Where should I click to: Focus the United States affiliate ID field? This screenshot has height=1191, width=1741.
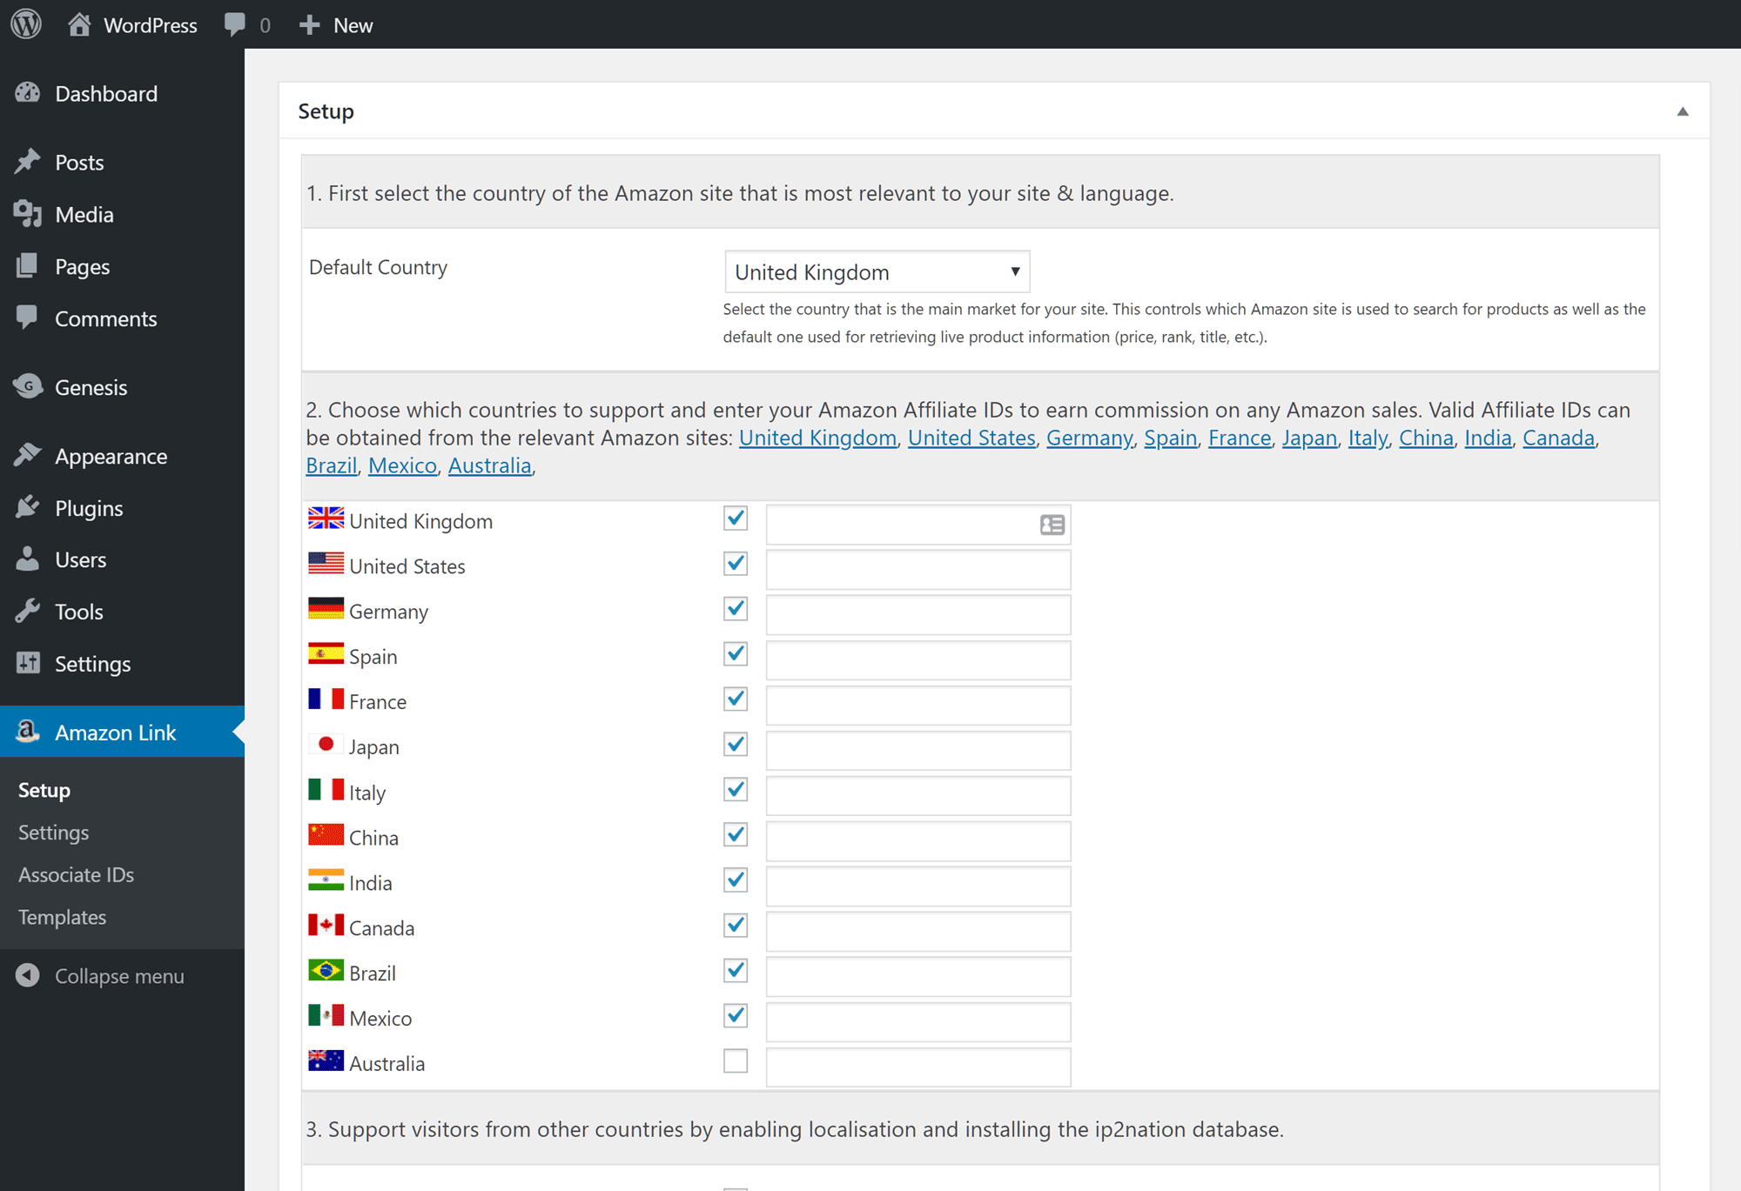[x=918, y=570]
